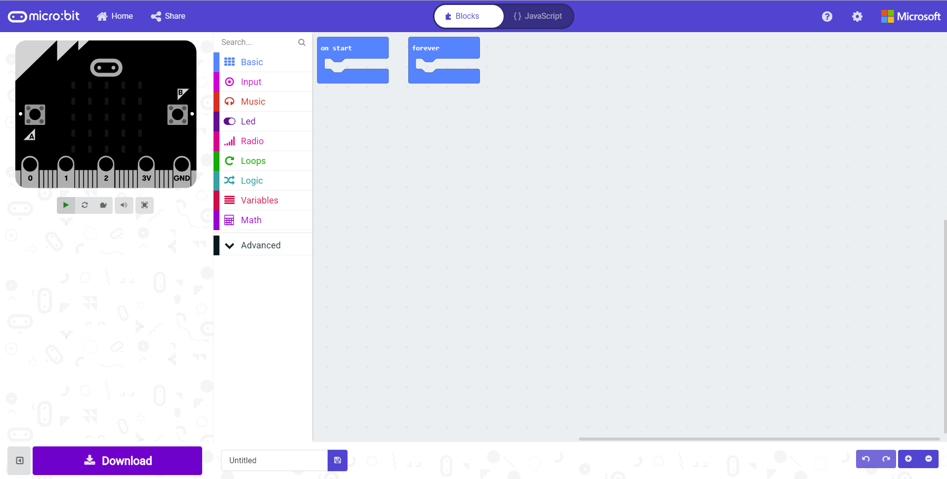Zoom in on the workspace
The image size is (947, 479).
point(908,459)
